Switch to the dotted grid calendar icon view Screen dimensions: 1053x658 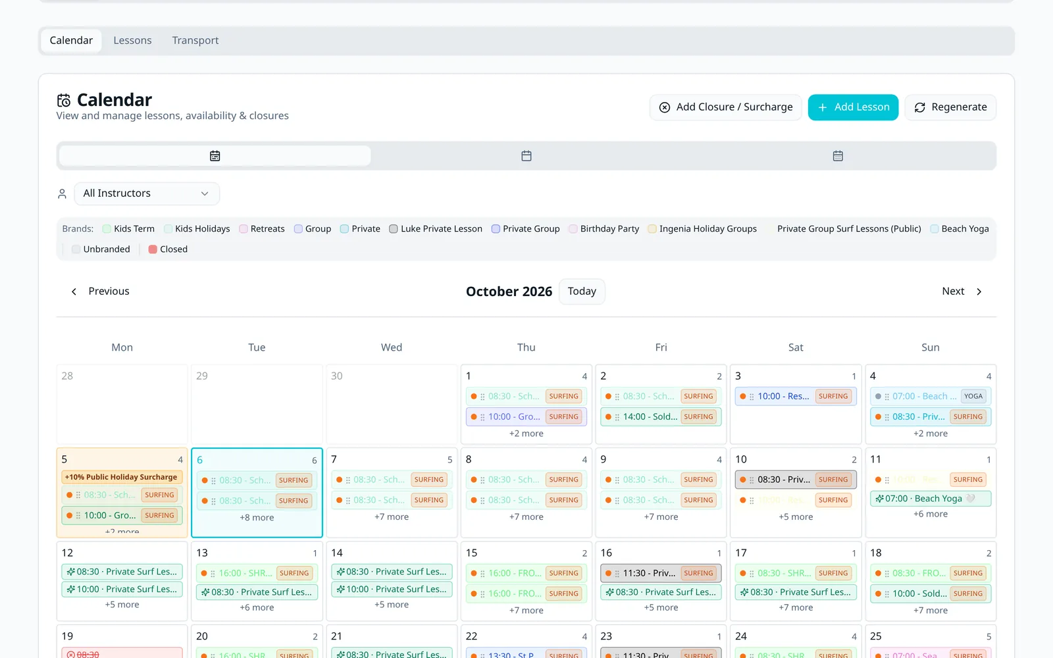click(838, 156)
